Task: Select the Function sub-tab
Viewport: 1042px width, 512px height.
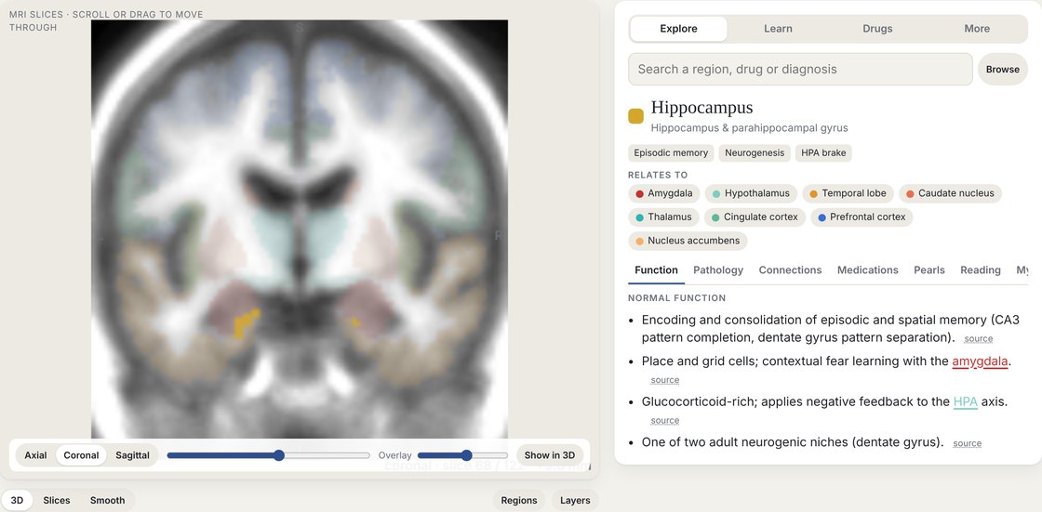Action: pyautogui.click(x=656, y=270)
